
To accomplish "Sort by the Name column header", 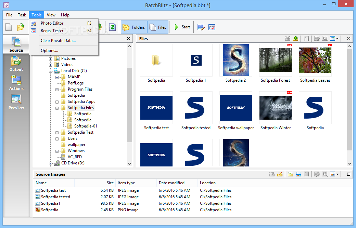I will 54,183.
